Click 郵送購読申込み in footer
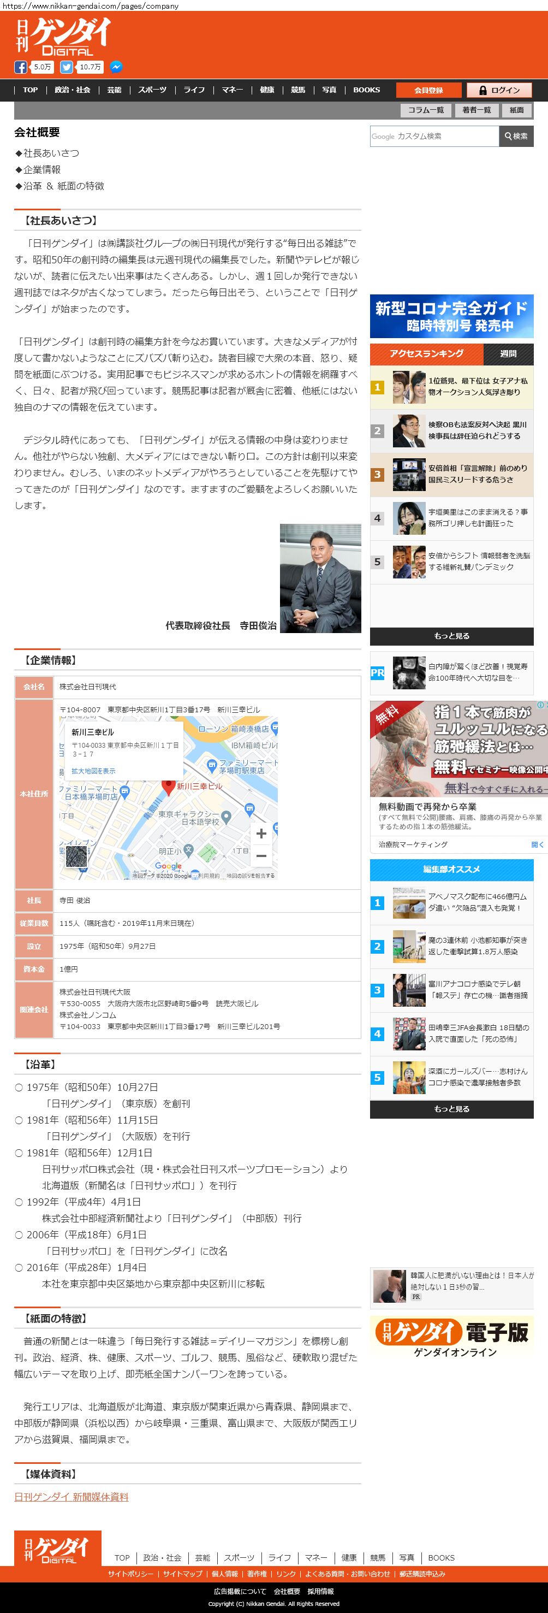Image resolution: width=548 pixels, height=1613 pixels. pyautogui.click(x=422, y=1574)
